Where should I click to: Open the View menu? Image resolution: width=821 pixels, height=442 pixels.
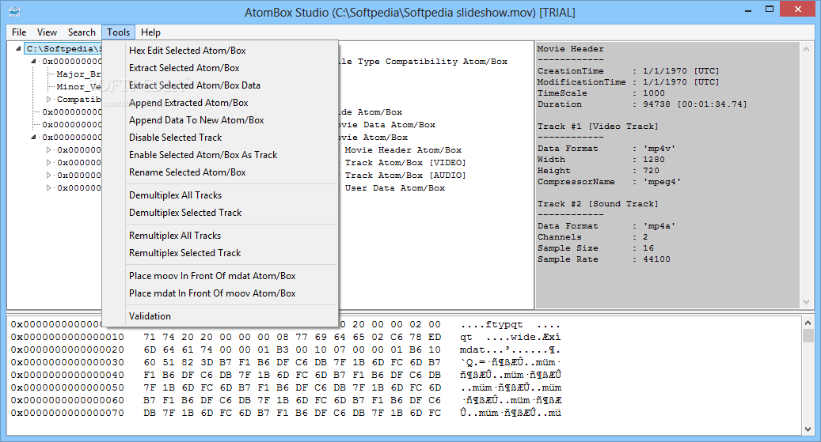47,32
